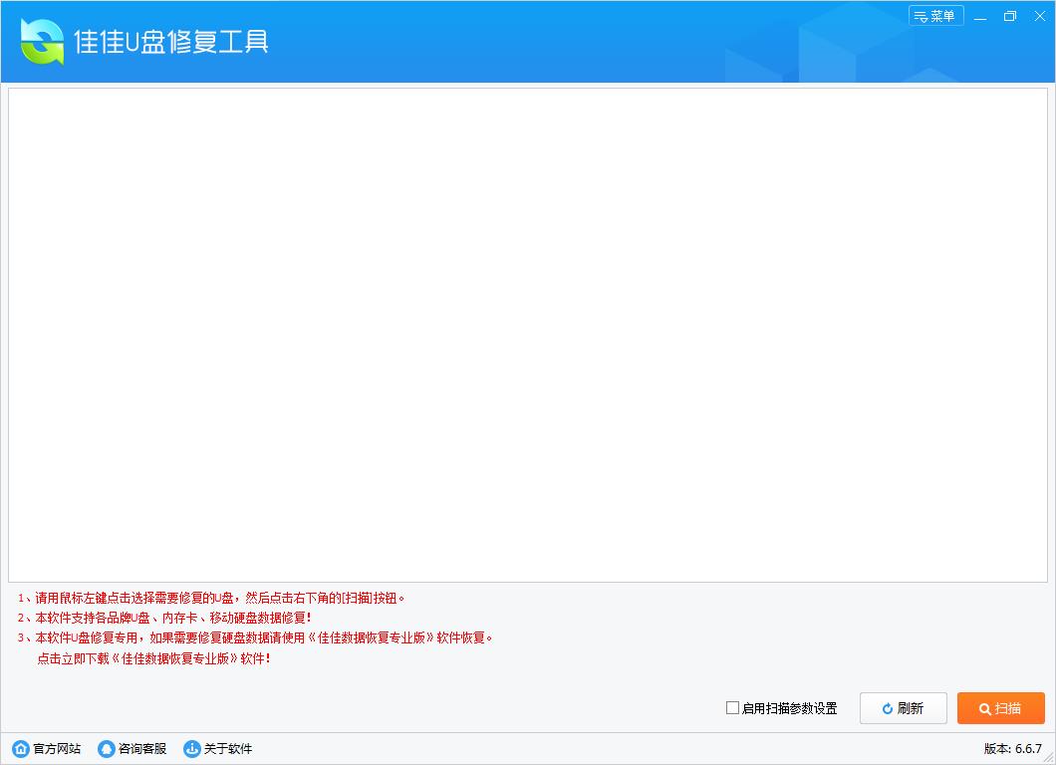
Task: Click the 官方网站 text link
Action: pyautogui.click(x=57, y=749)
